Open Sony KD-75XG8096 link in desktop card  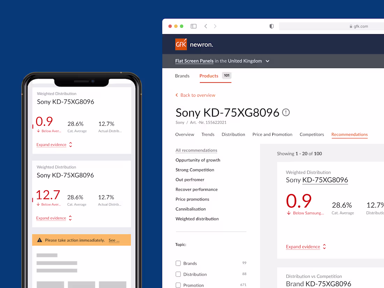pyautogui.click(x=325, y=180)
